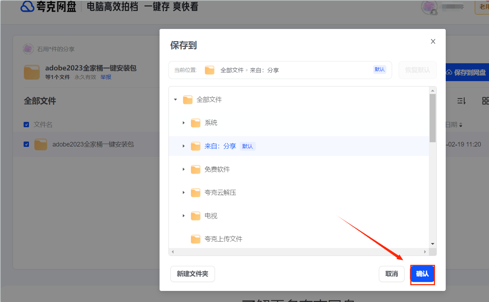Click the sort order icon
Viewport: 489px width, 302px height.
(x=461, y=101)
